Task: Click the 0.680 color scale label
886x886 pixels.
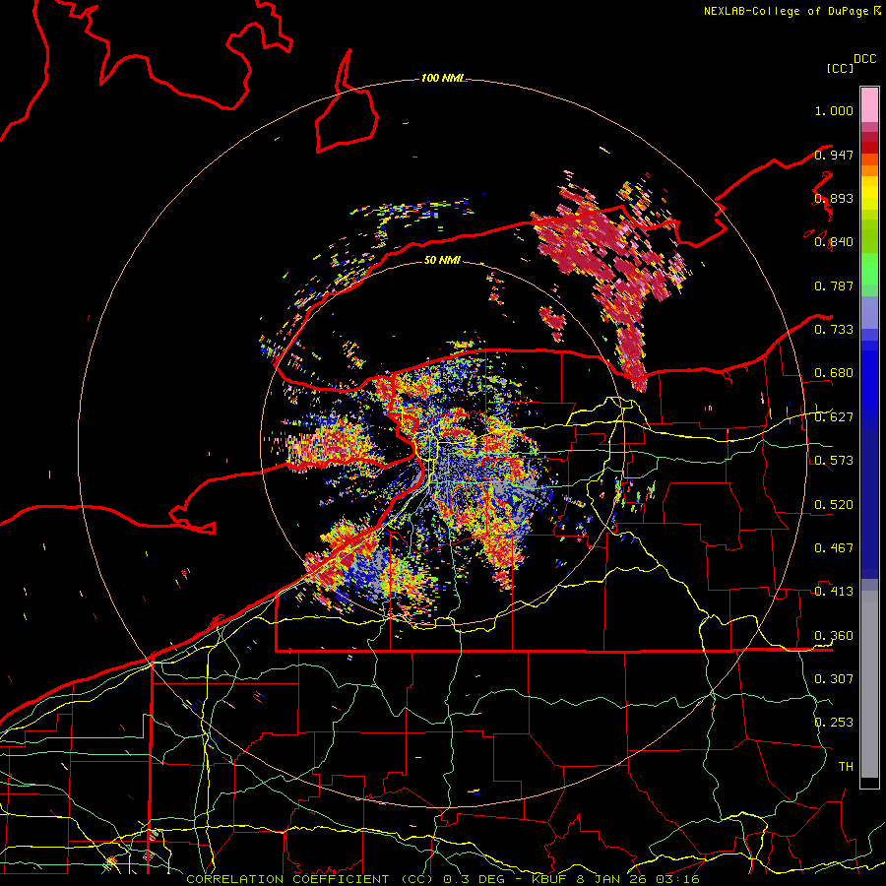Action: pyautogui.click(x=834, y=373)
